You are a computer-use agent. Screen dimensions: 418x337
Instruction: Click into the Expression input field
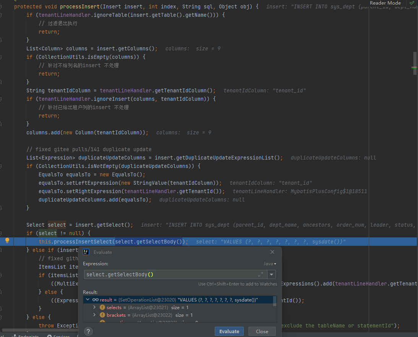170,274
